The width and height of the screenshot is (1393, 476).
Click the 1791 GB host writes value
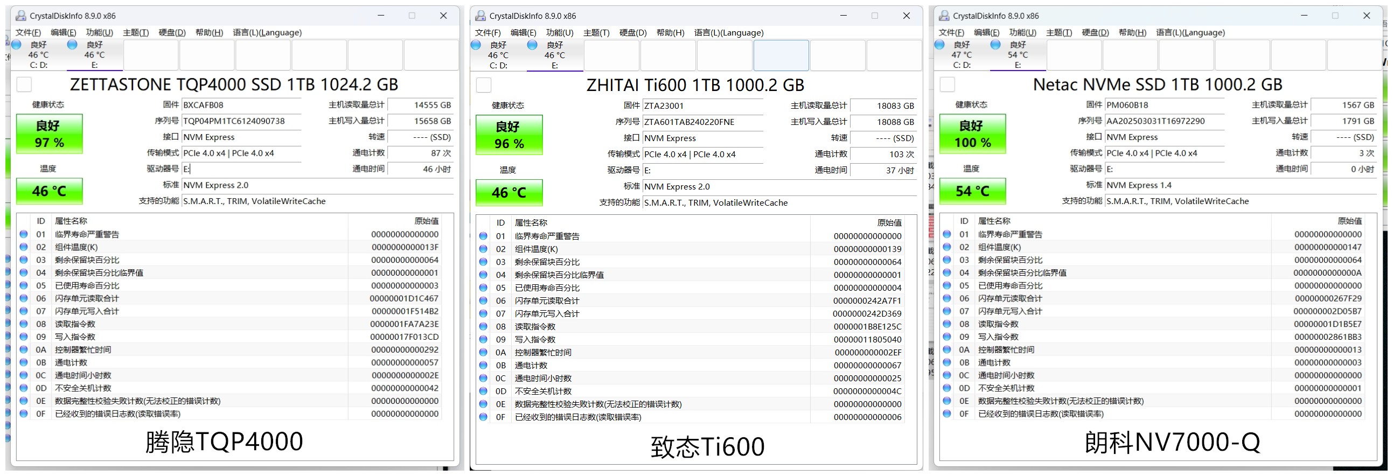click(1344, 121)
